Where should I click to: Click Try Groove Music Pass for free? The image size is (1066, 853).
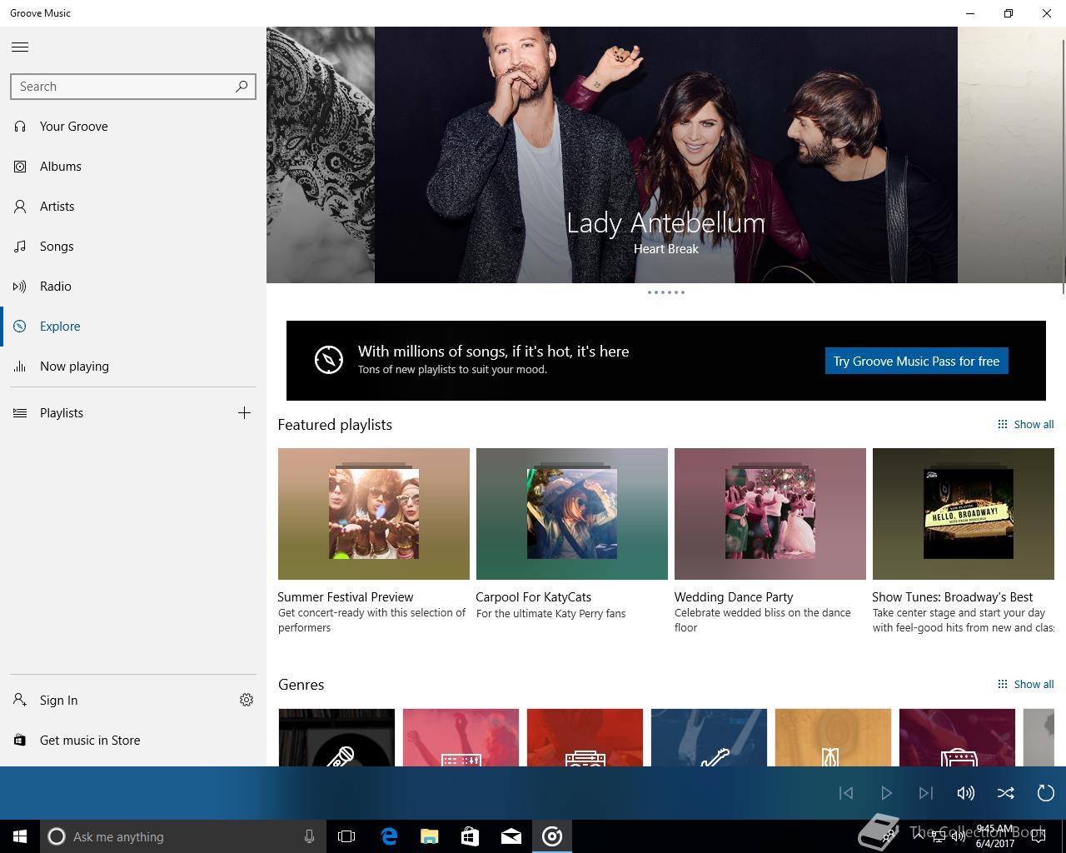(916, 361)
